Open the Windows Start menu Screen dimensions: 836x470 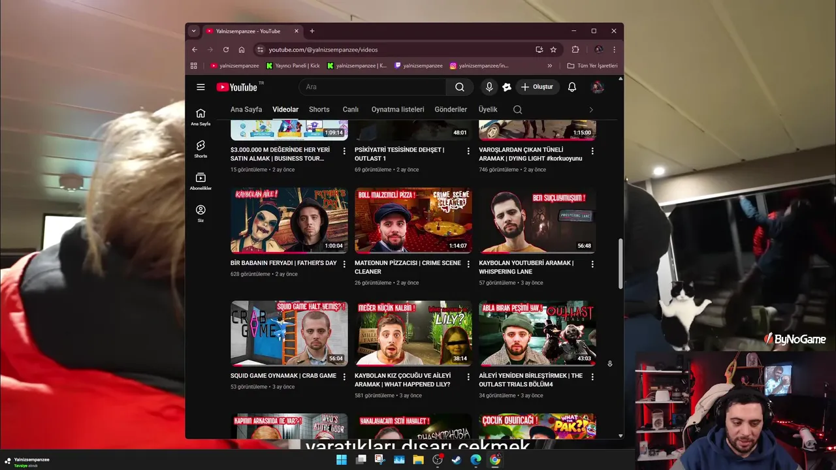point(342,460)
